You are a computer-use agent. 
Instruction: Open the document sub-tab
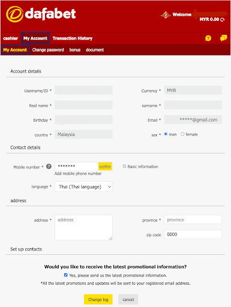click(95, 50)
